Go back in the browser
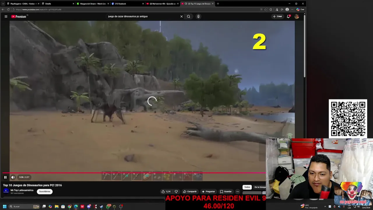Viewport: 373px width, 210px height. pos(3,9)
